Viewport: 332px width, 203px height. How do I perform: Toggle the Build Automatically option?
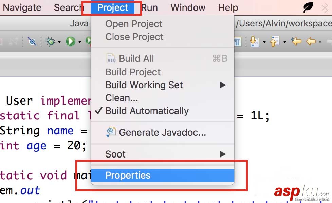tap(147, 111)
